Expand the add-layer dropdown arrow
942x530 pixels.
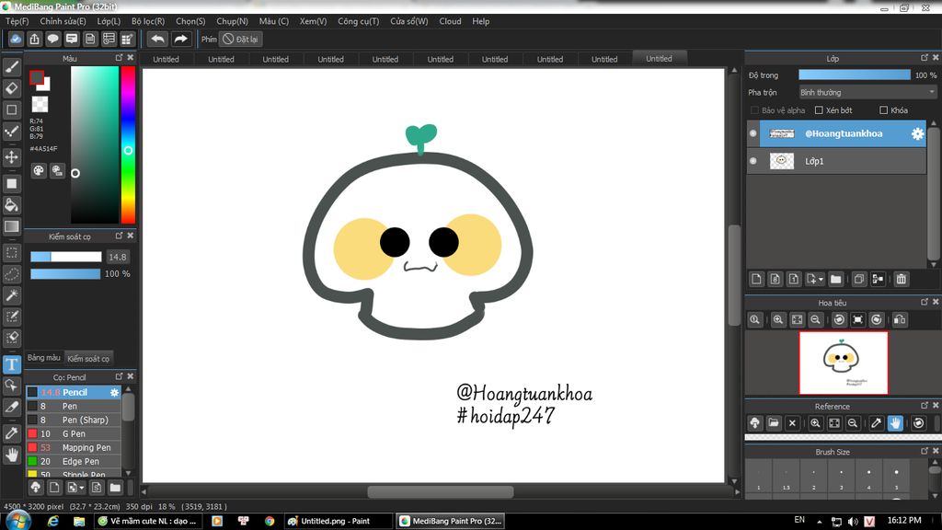pyautogui.click(x=821, y=280)
